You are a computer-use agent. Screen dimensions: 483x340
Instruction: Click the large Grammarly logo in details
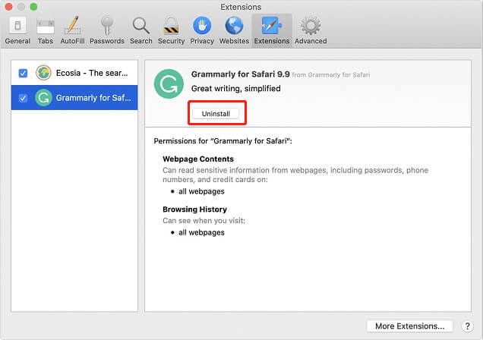[169, 83]
